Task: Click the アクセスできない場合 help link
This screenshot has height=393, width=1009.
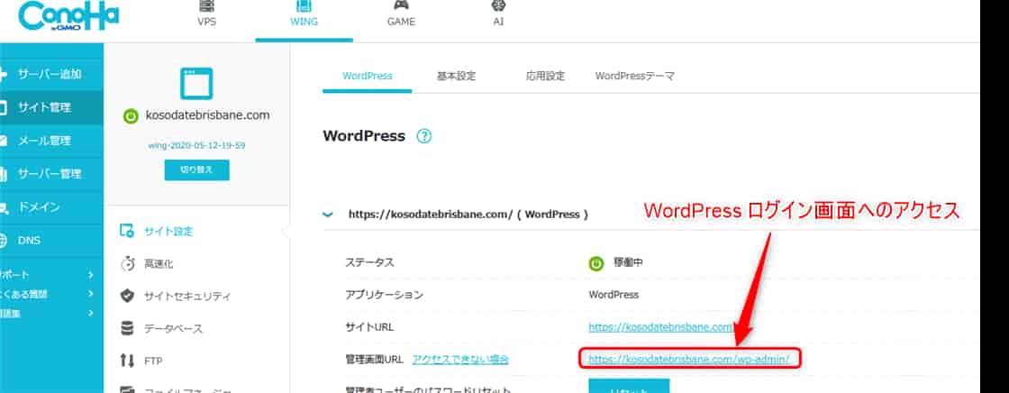Action: (x=460, y=359)
